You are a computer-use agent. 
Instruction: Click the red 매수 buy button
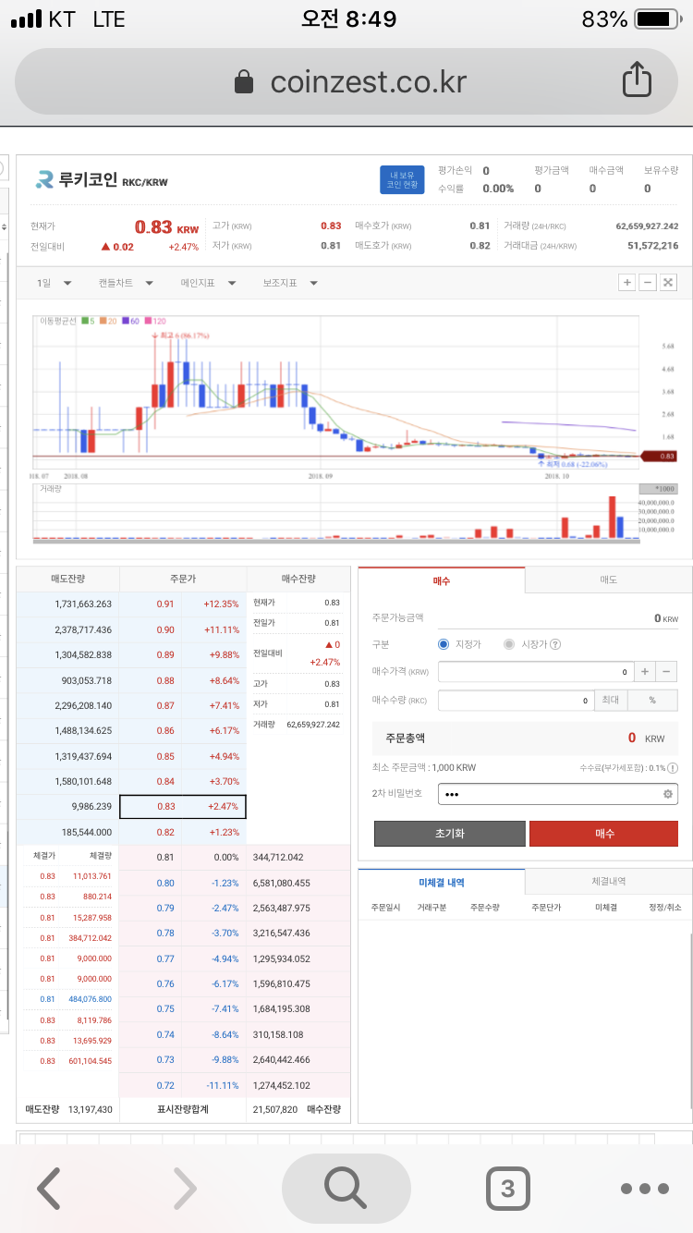(604, 833)
